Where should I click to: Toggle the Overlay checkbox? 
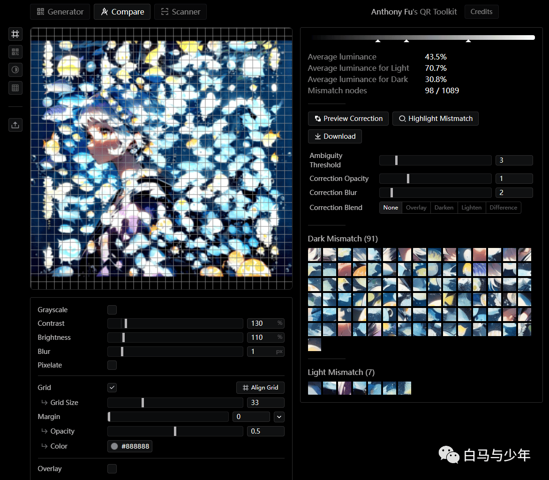pyautogui.click(x=112, y=469)
